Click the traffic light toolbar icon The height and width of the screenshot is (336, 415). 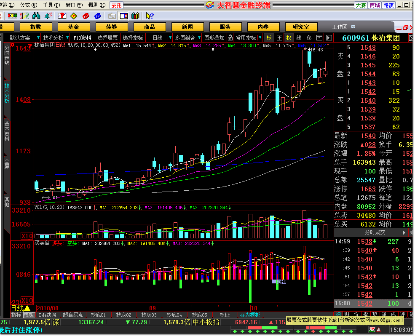pos(12,16)
